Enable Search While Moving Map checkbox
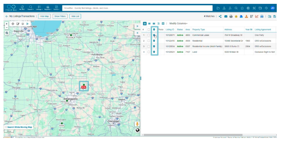The width and height of the screenshot is (282, 141). (6, 127)
